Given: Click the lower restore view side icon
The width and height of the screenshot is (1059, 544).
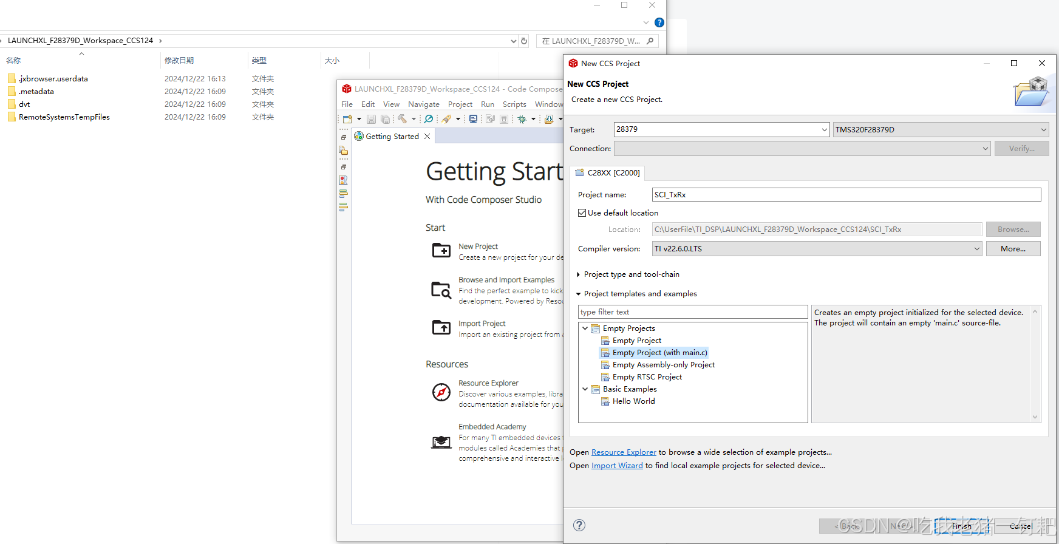Looking at the screenshot, I should coord(344,167).
